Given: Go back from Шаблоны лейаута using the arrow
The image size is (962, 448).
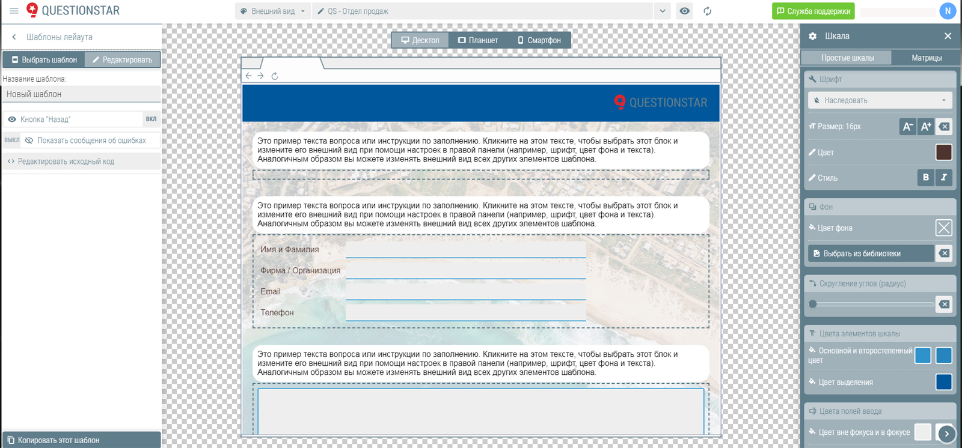Looking at the screenshot, I should [x=14, y=37].
